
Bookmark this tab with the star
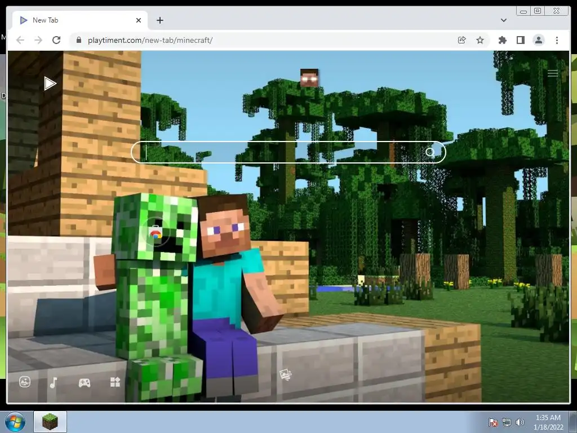click(480, 40)
